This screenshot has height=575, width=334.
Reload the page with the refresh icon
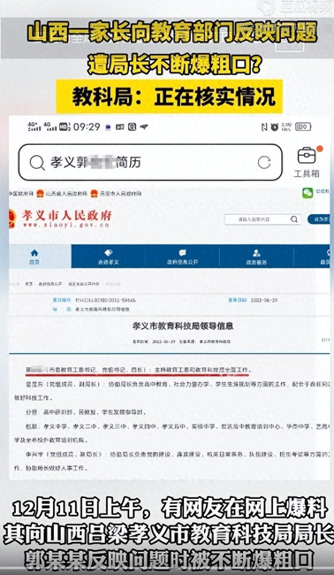264,163
